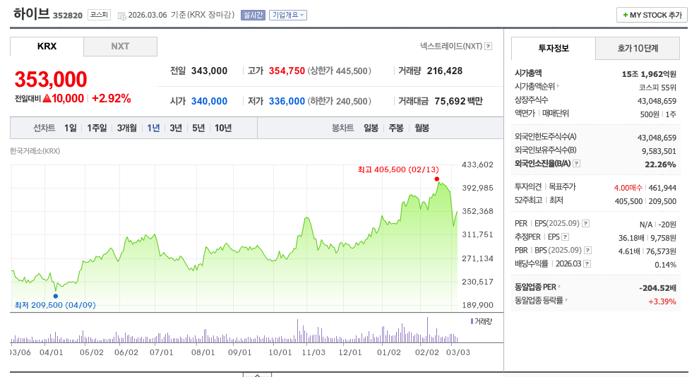699x377 pixels.
Task: Click the 동일업종 PER value -204.52배
Action: click(657, 288)
